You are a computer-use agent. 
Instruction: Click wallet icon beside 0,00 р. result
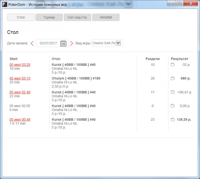coord(173,106)
